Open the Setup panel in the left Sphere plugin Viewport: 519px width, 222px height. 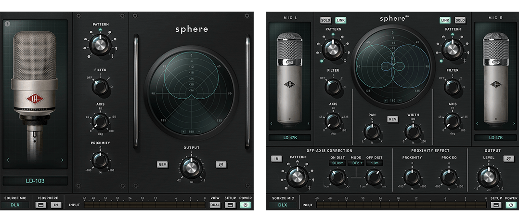(230, 205)
